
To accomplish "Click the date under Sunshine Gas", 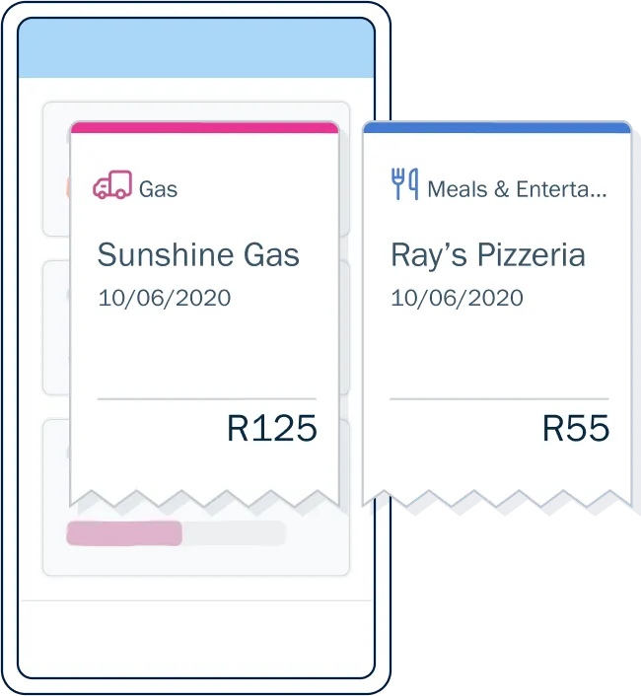I will tap(164, 298).
